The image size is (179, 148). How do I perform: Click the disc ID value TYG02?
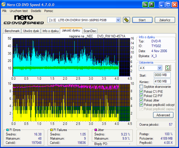pyautogui.click(x=156, y=46)
